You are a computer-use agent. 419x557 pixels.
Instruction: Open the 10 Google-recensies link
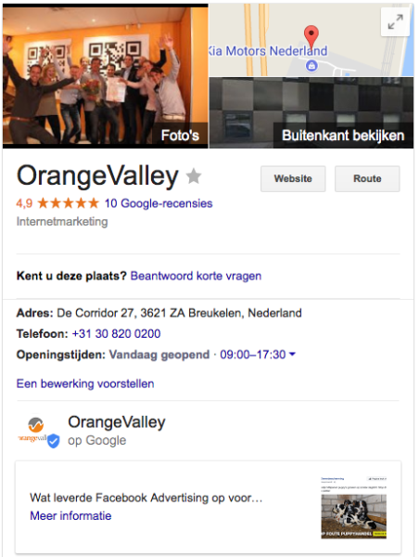(159, 203)
